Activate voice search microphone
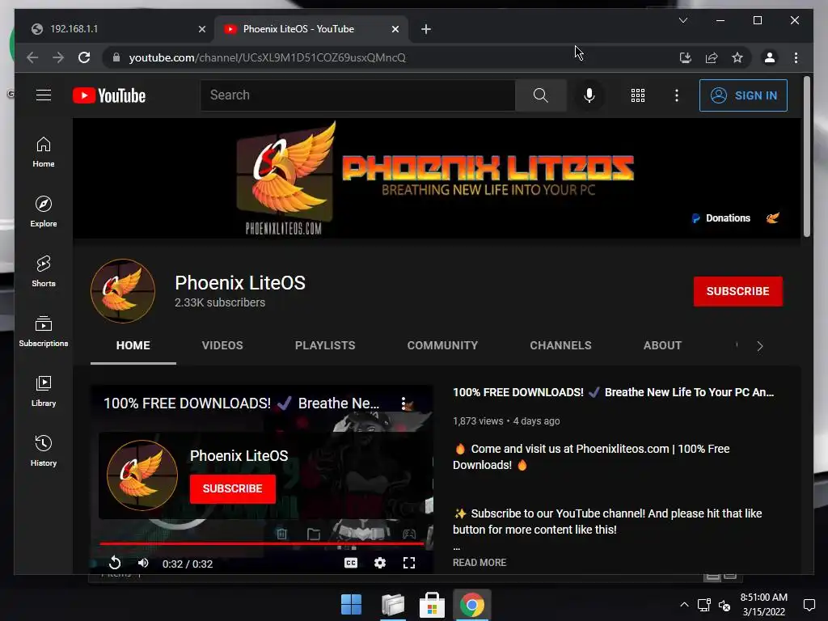 point(589,95)
